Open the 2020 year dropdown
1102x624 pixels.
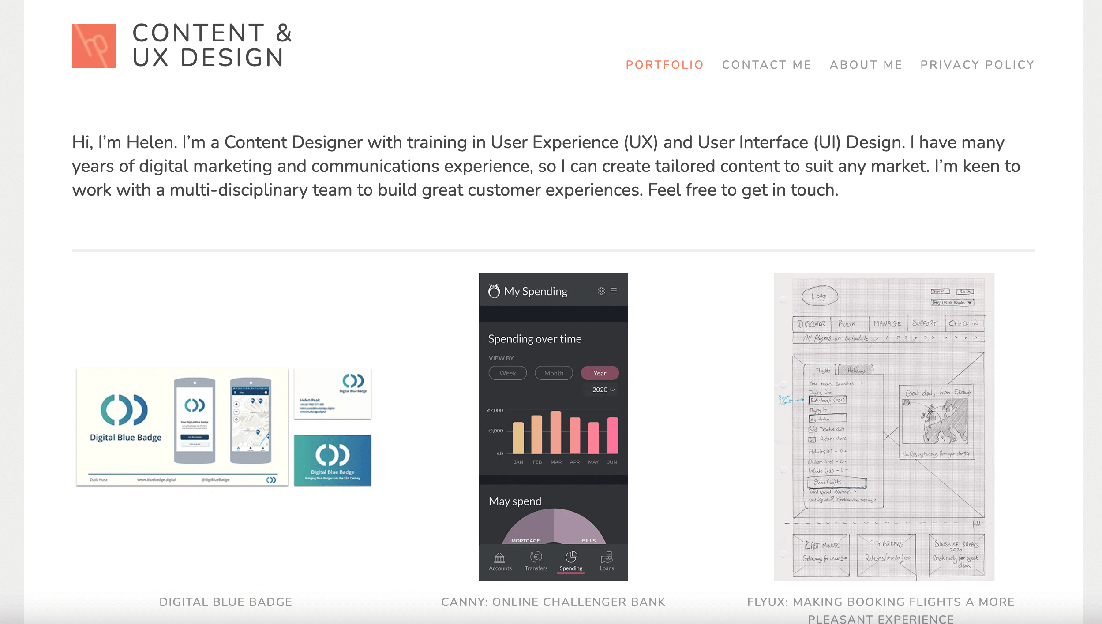pyautogui.click(x=601, y=390)
